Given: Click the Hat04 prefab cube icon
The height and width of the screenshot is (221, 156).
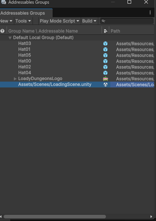Looking at the screenshot, I should point(105,73).
